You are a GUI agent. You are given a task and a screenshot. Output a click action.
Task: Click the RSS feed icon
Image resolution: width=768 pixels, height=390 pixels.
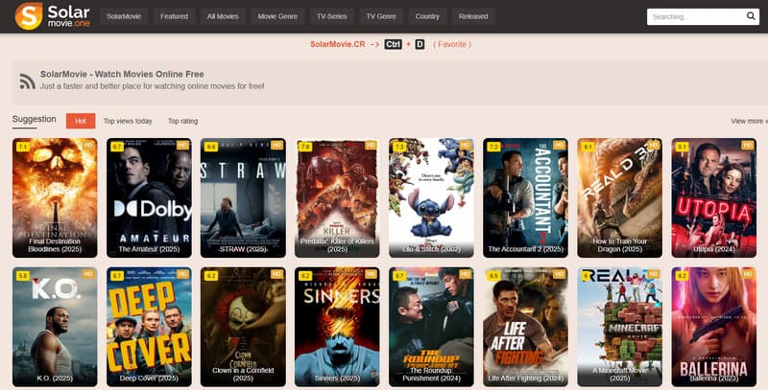[x=28, y=81]
